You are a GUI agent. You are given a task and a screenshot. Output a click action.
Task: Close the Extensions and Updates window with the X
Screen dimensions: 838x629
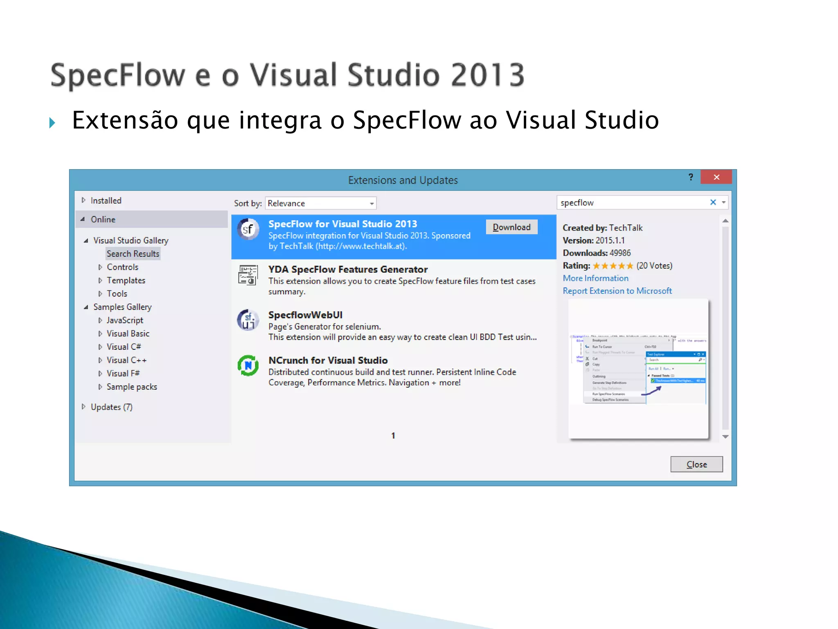[716, 177]
